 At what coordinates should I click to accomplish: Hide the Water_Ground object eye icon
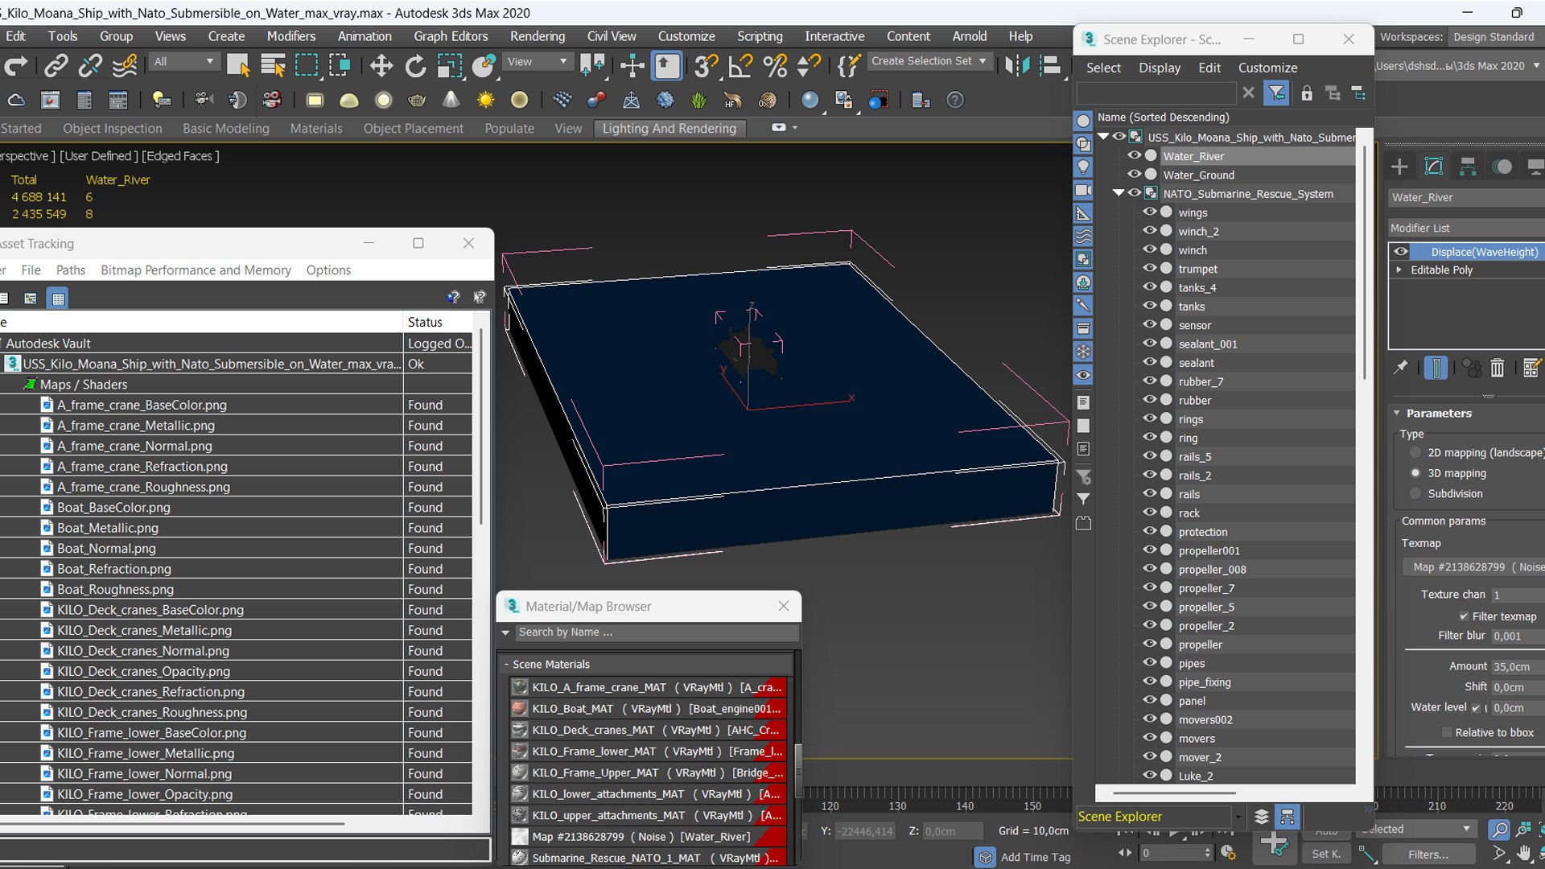[x=1134, y=175]
